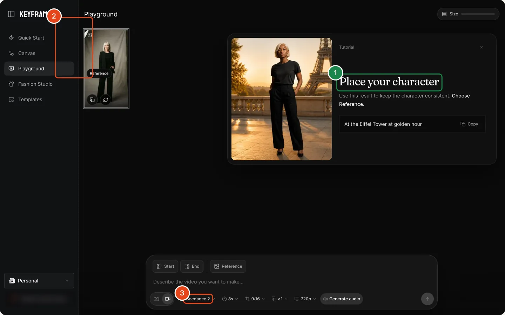Click the "Tutorial" label on the card

click(346, 47)
